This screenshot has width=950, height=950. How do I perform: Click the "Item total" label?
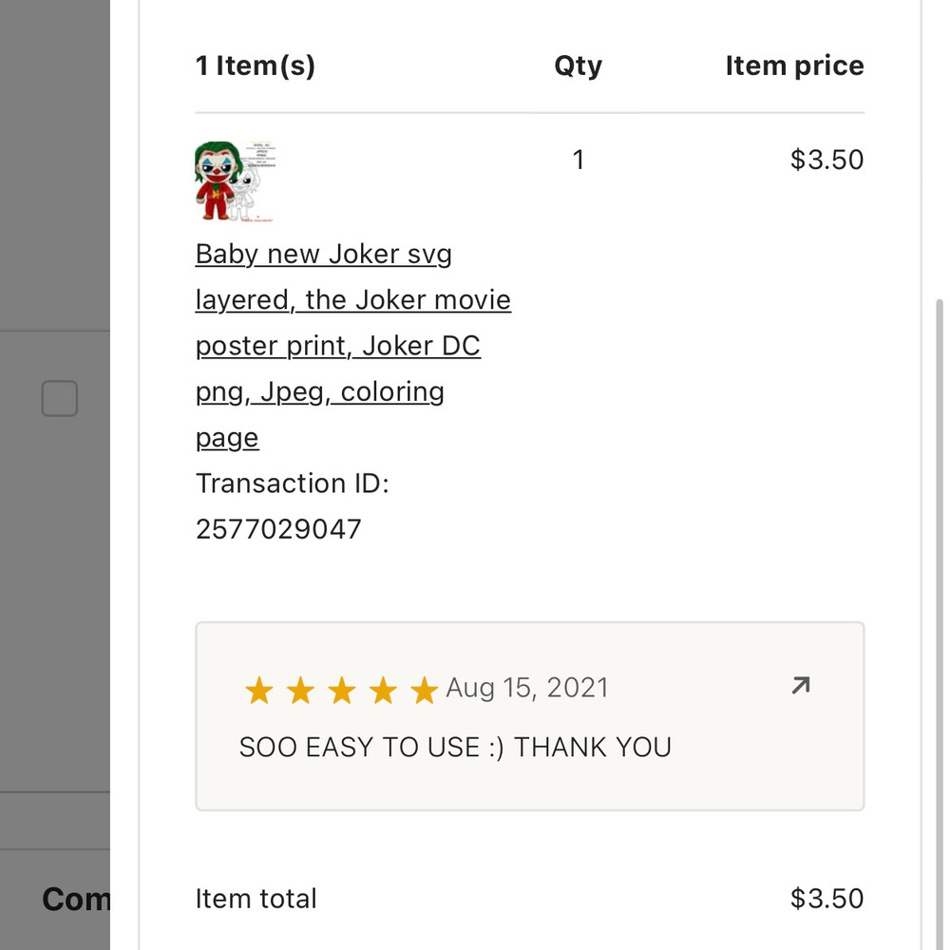[x=256, y=899]
